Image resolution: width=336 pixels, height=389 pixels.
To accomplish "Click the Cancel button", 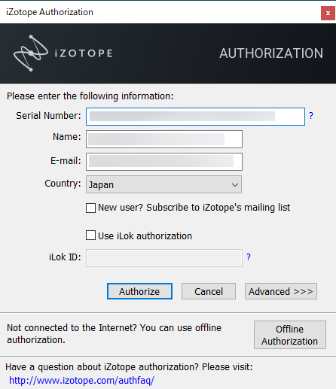I will coord(209,291).
